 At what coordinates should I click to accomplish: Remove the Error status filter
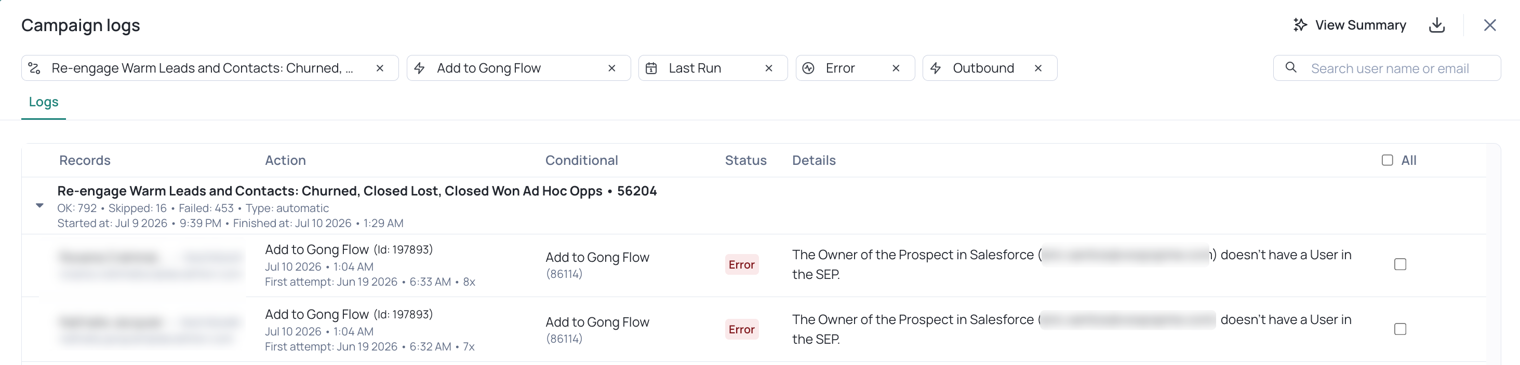(x=896, y=68)
